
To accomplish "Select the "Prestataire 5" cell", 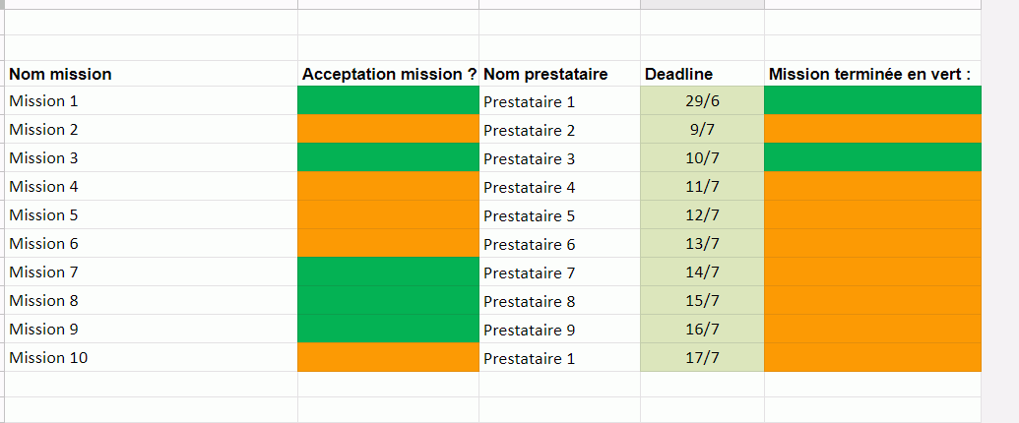I will click(530, 215).
